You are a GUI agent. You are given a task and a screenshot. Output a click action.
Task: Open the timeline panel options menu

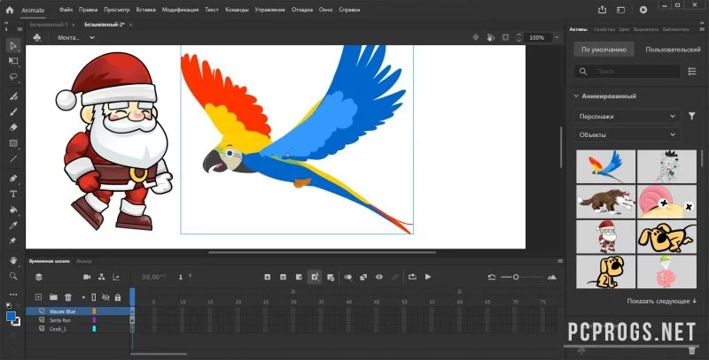click(x=560, y=261)
